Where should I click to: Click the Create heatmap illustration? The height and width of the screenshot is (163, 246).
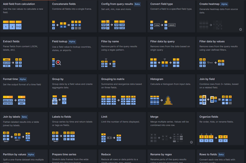pos(211,25)
